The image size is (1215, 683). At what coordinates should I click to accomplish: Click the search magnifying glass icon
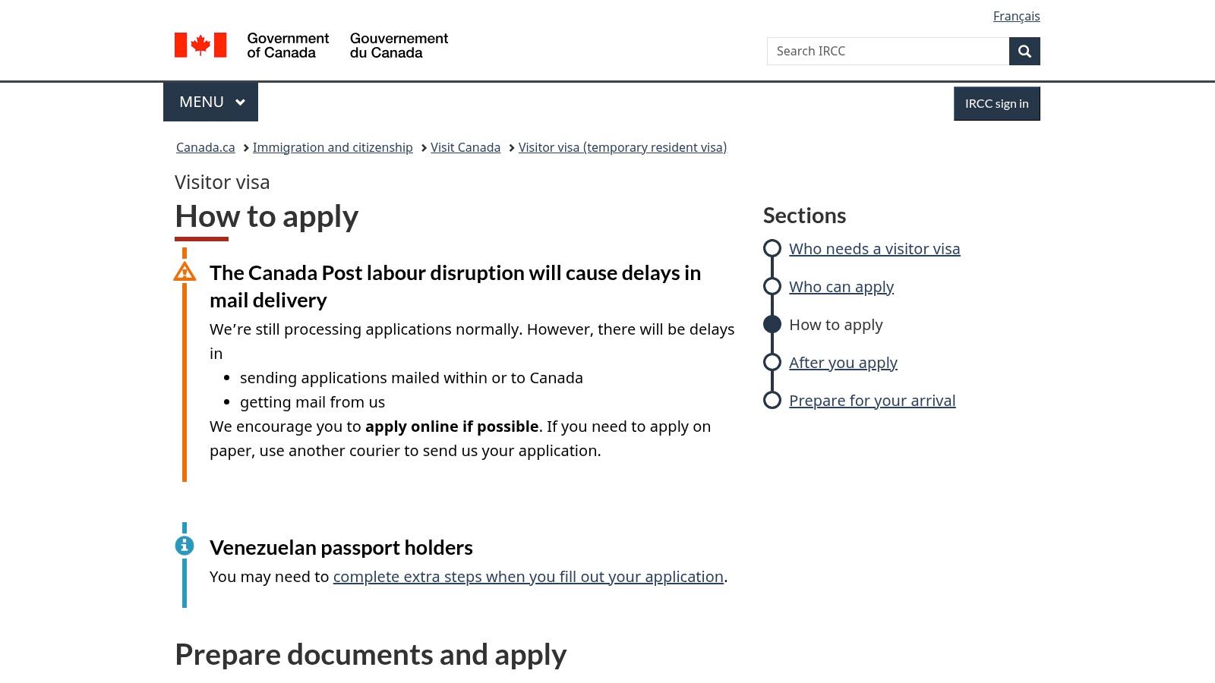point(1024,51)
